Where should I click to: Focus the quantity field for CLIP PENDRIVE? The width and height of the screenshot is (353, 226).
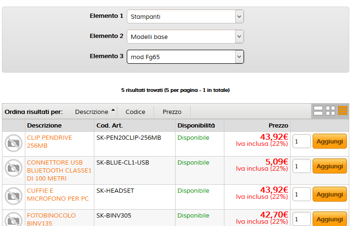click(301, 141)
